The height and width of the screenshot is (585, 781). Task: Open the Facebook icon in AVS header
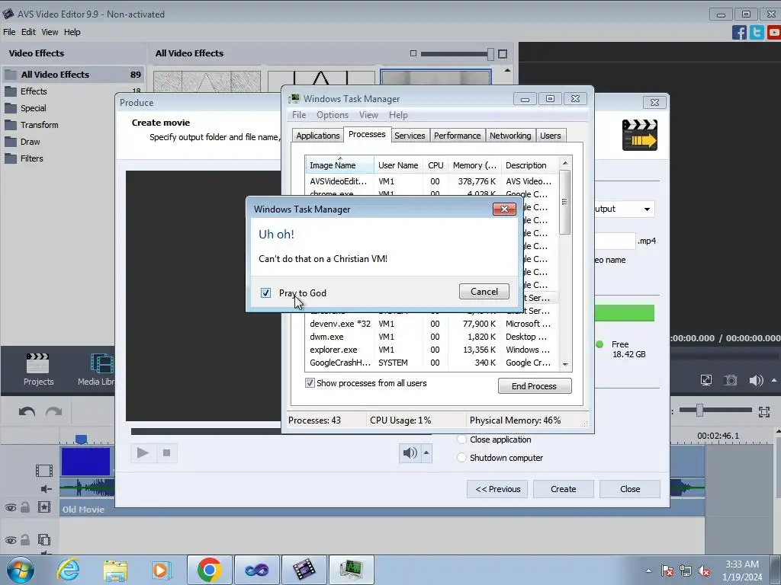click(739, 32)
